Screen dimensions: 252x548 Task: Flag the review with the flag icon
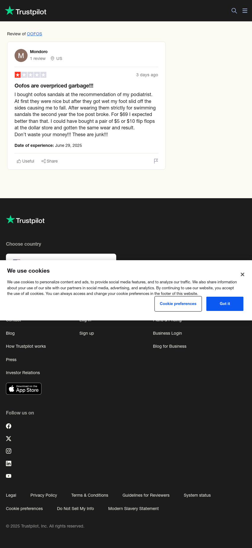[x=156, y=161]
